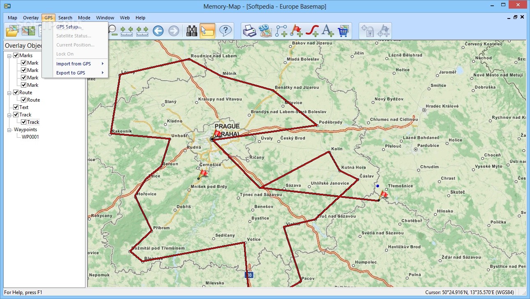Select the highlighted pointer selection tool
The height and width of the screenshot is (299, 530).
tap(207, 31)
